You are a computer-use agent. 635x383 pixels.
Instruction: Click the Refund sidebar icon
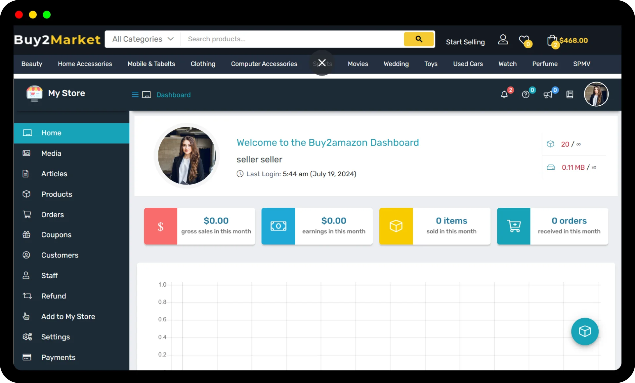pyautogui.click(x=27, y=296)
